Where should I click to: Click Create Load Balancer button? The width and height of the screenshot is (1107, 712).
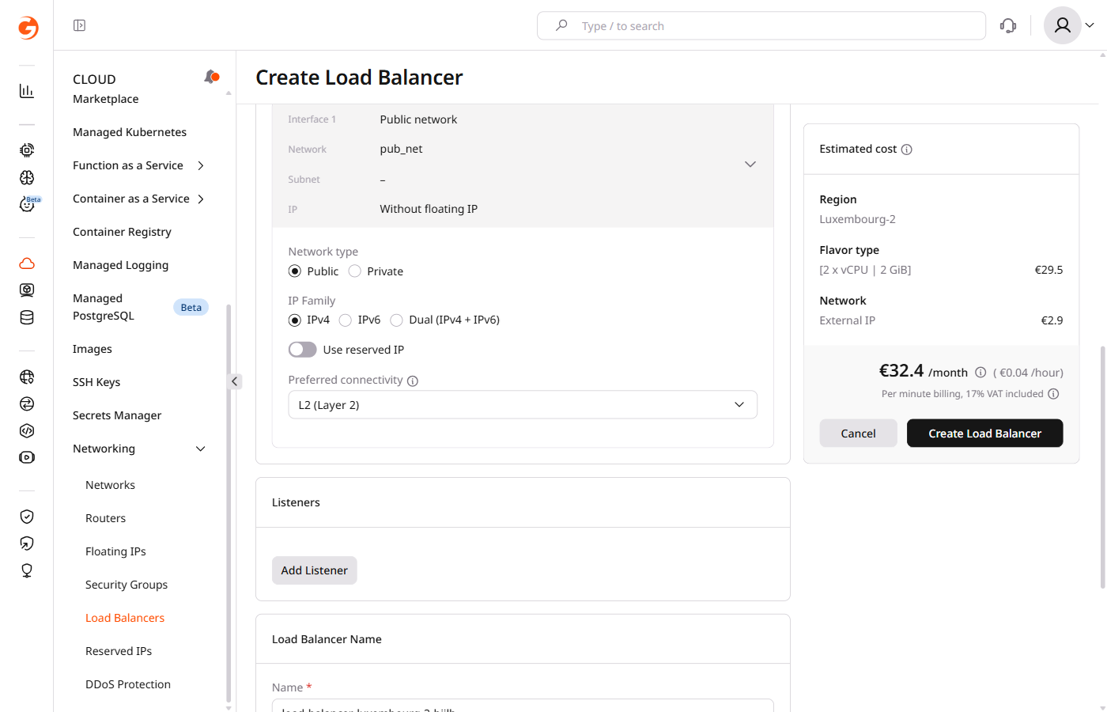tap(984, 434)
